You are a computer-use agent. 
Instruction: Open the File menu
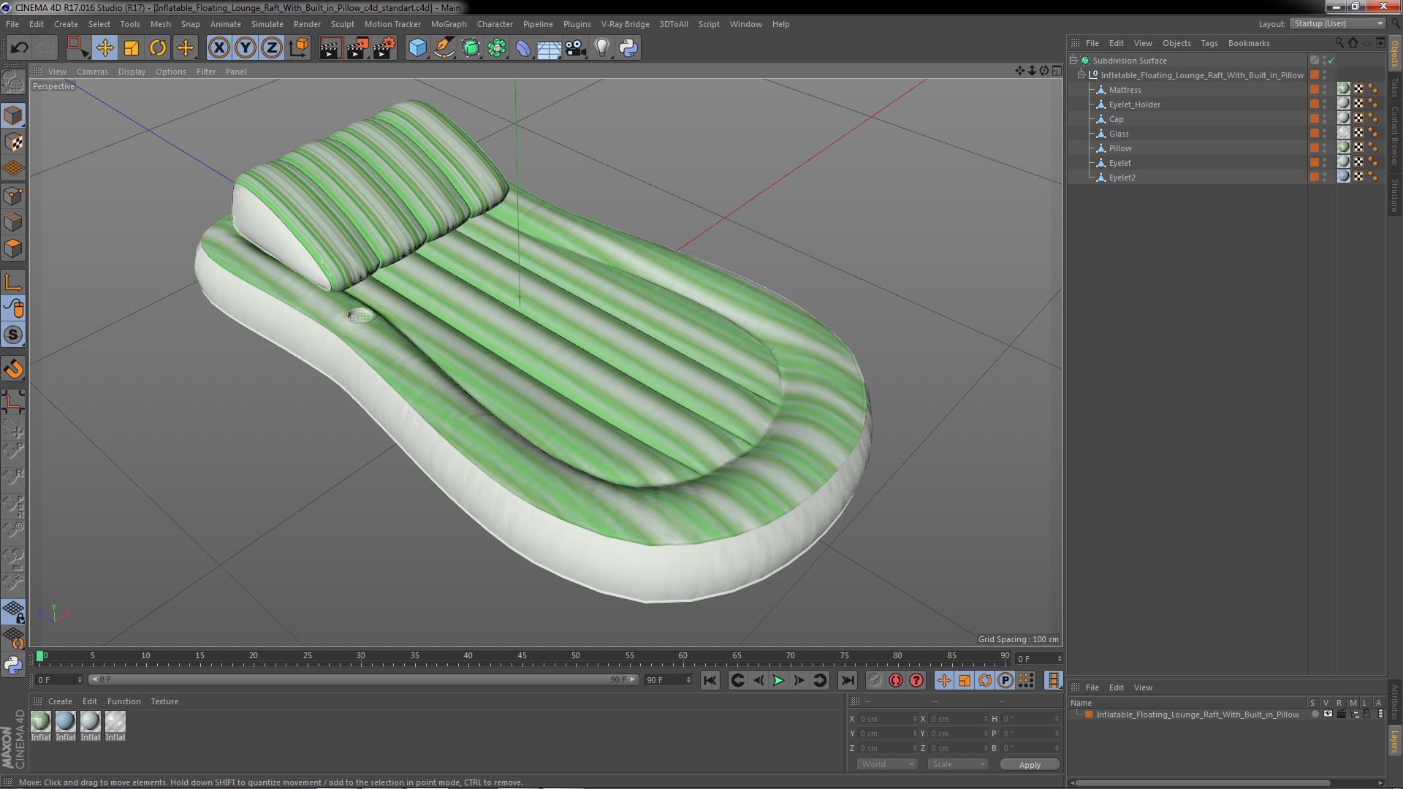(x=12, y=24)
